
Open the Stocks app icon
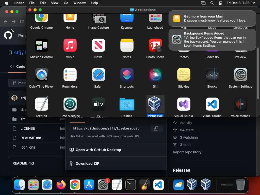point(212,75)
